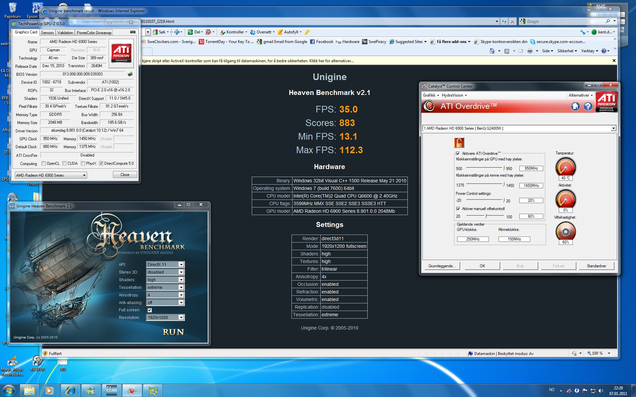Expand the Stereo 3D dropdown

181,272
